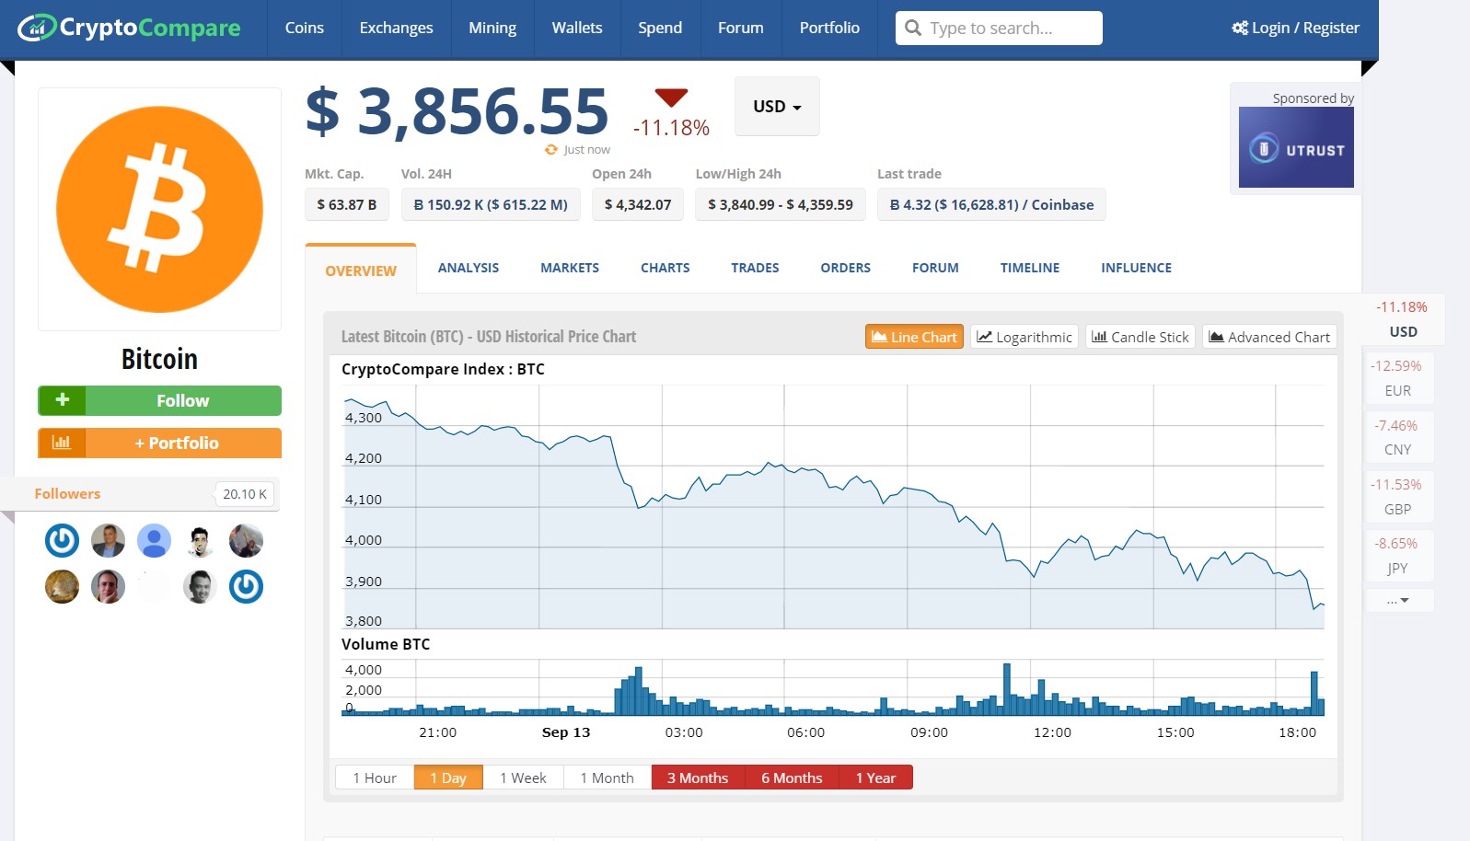Switch to the Orders tab

pos(846,268)
